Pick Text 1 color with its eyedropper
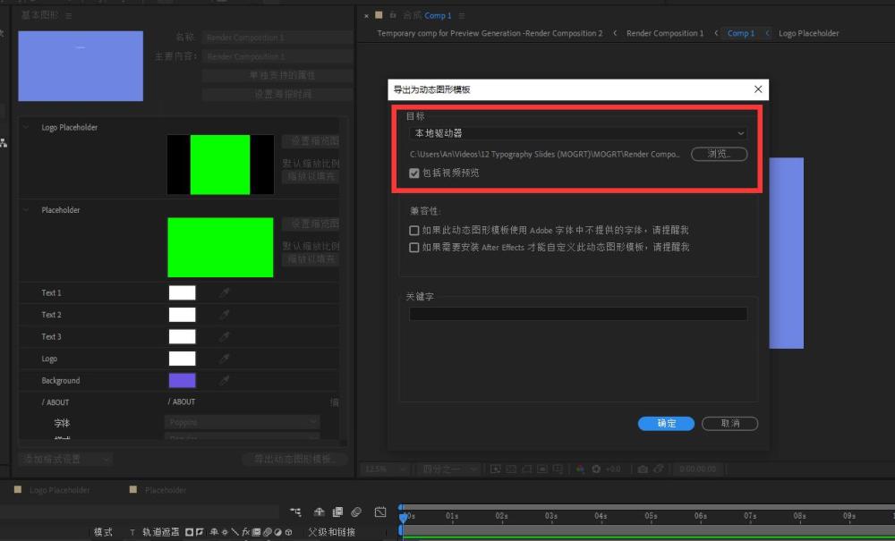Image resolution: width=895 pixels, height=541 pixels. [x=225, y=293]
